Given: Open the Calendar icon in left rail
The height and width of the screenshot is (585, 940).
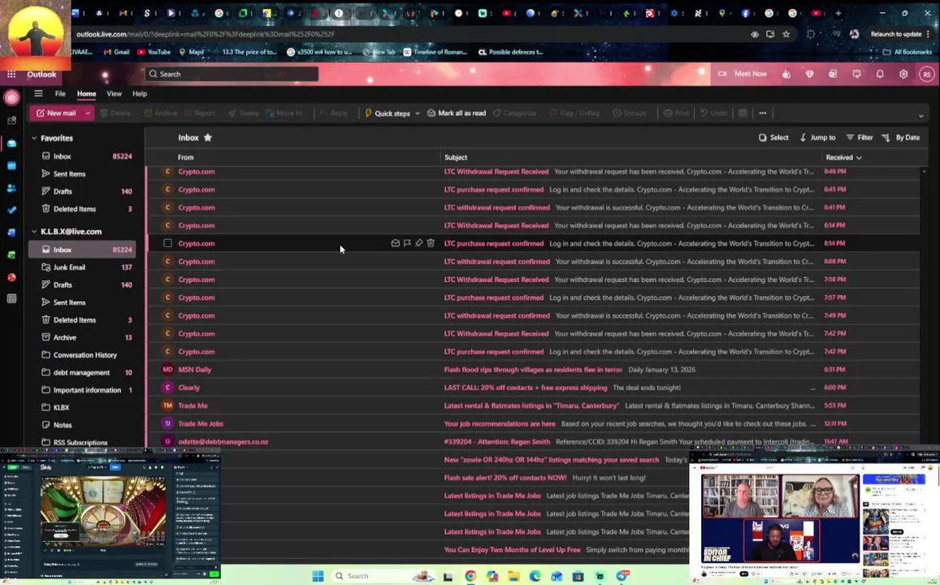Looking at the screenshot, I should [11, 166].
